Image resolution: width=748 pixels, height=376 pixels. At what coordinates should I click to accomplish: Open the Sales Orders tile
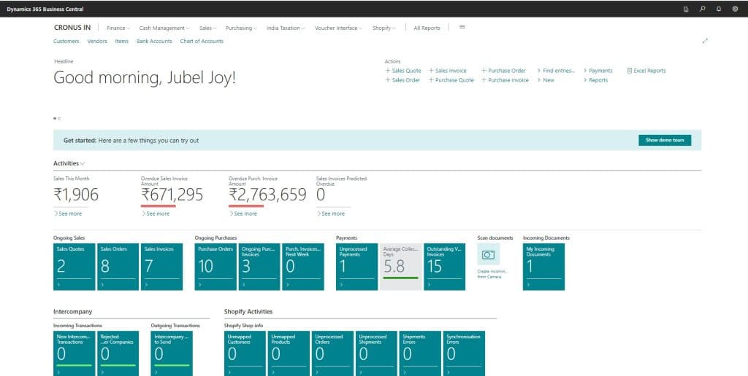pos(118,267)
